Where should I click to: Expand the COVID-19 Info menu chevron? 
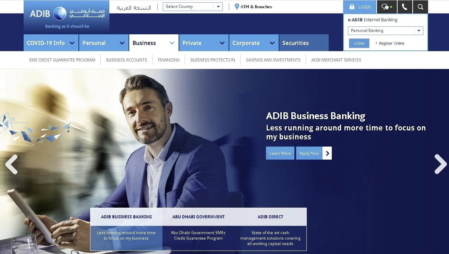pos(72,43)
